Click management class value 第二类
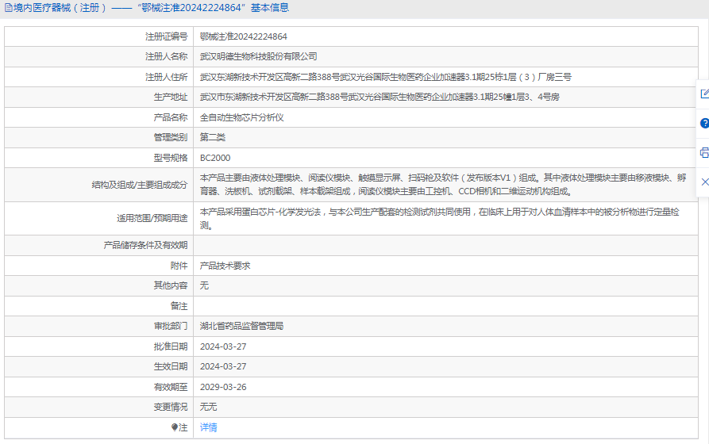This screenshot has height=444, width=709. click(213, 137)
